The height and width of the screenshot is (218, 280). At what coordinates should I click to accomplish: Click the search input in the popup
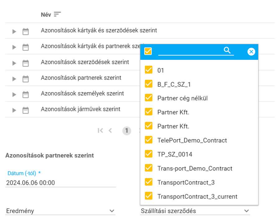196,51
